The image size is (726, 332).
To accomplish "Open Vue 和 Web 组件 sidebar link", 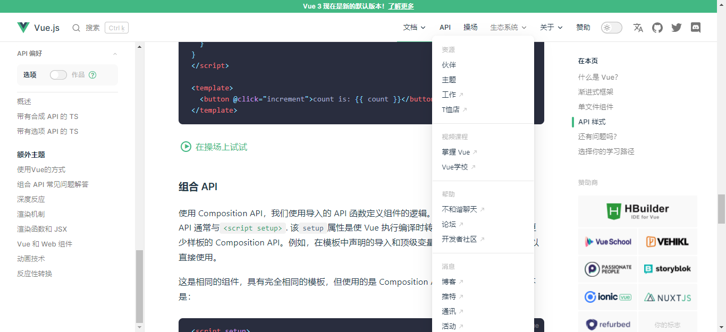I will 45,244.
